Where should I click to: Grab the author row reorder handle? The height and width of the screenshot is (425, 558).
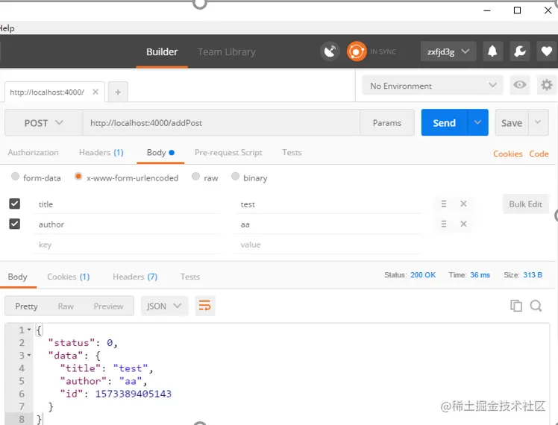[444, 224]
